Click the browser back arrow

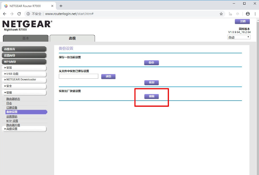pos(5,14)
